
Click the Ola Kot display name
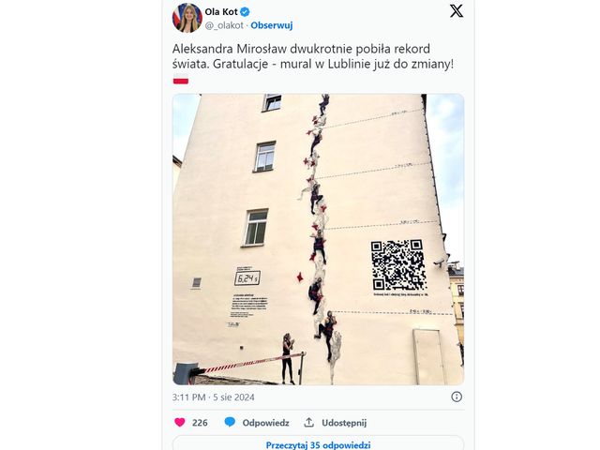coord(221,12)
